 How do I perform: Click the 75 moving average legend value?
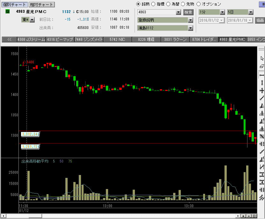(70, 161)
